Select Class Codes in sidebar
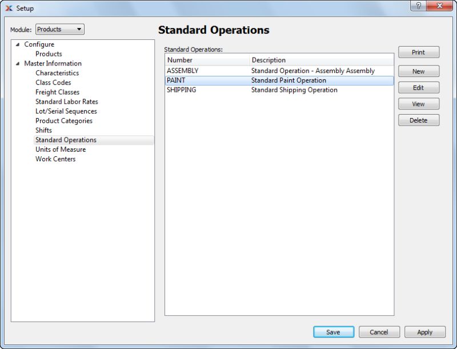This screenshot has width=457, height=349. (x=54, y=82)
